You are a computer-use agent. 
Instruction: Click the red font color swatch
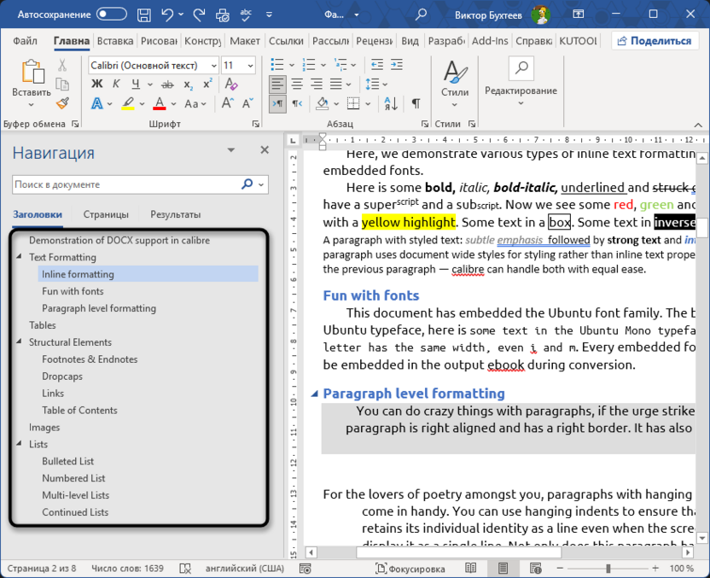tap(159, 103)
